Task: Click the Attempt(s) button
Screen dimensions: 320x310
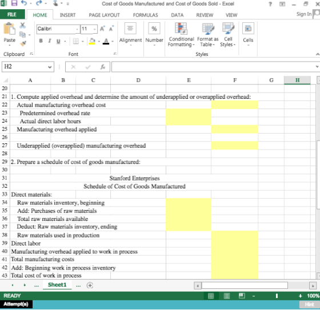Action: [16, 304]
